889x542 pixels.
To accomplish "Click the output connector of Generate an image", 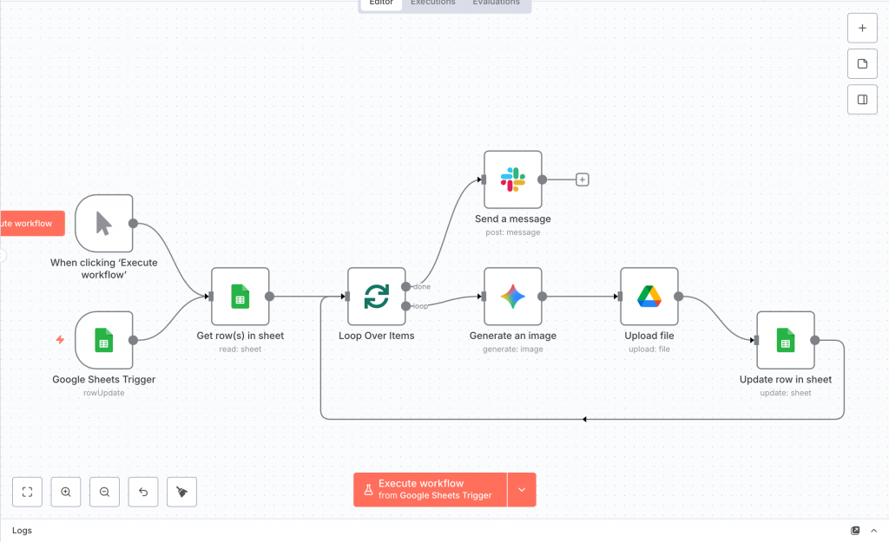I will tap(542, 297).
